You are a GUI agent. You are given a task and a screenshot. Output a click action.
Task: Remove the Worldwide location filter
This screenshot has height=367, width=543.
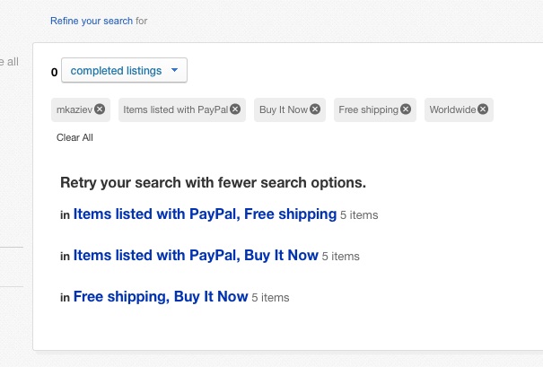pyautogui.click(x=483, y=109)
